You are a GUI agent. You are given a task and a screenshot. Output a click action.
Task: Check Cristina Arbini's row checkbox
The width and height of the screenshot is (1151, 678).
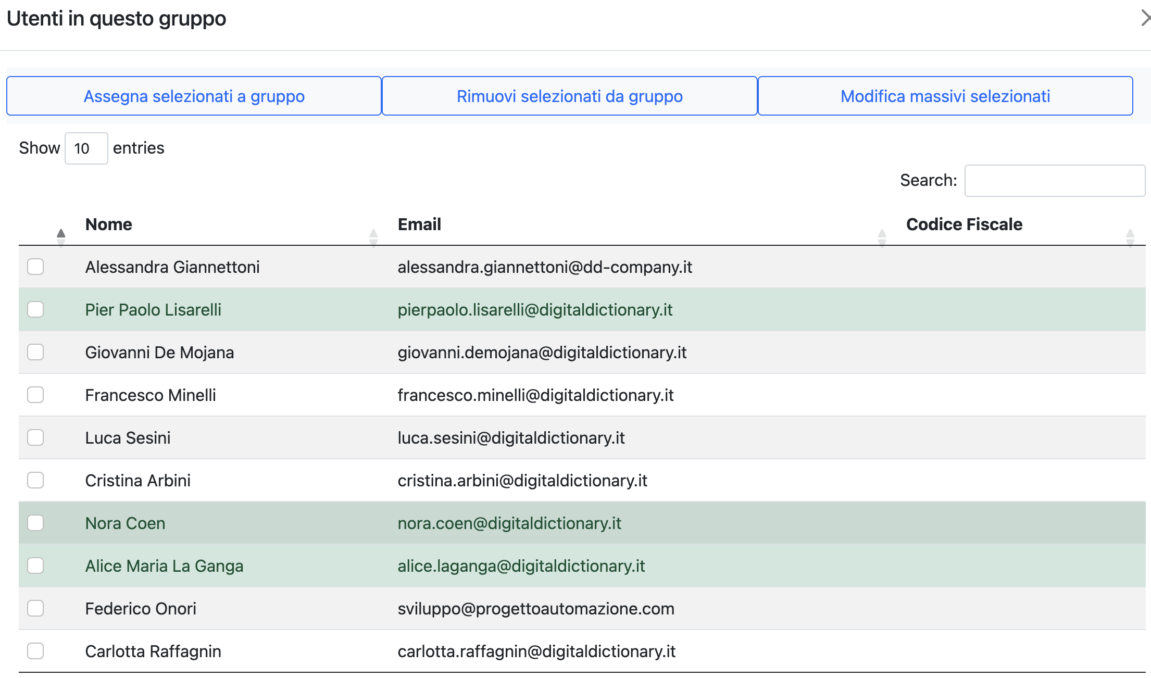[35, 480]
